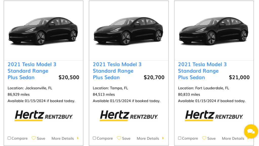Click More Details arrow on Tampa listing

click(163, 138)
